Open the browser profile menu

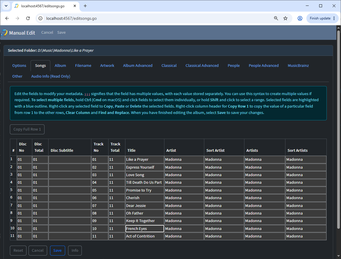300,19
